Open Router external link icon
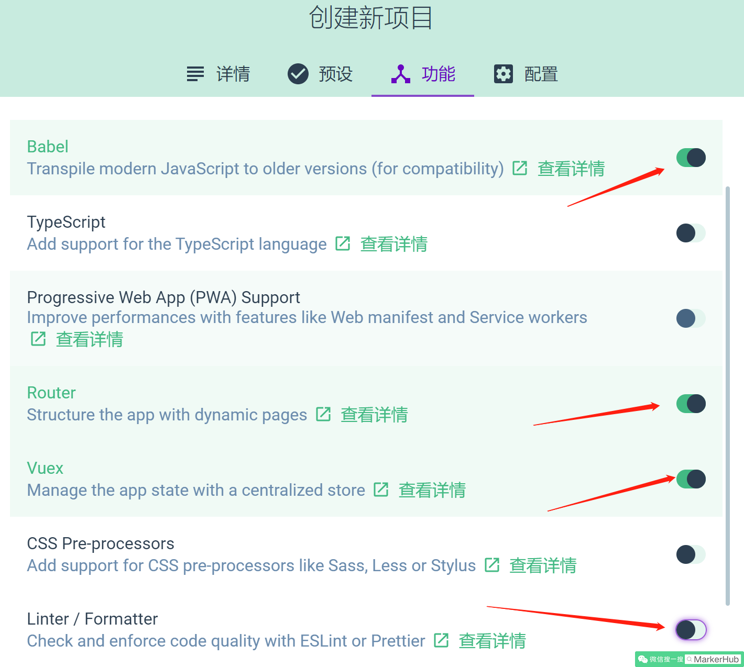Image resolution: width=744 pixels, height=667 pixels. [323, 414]
